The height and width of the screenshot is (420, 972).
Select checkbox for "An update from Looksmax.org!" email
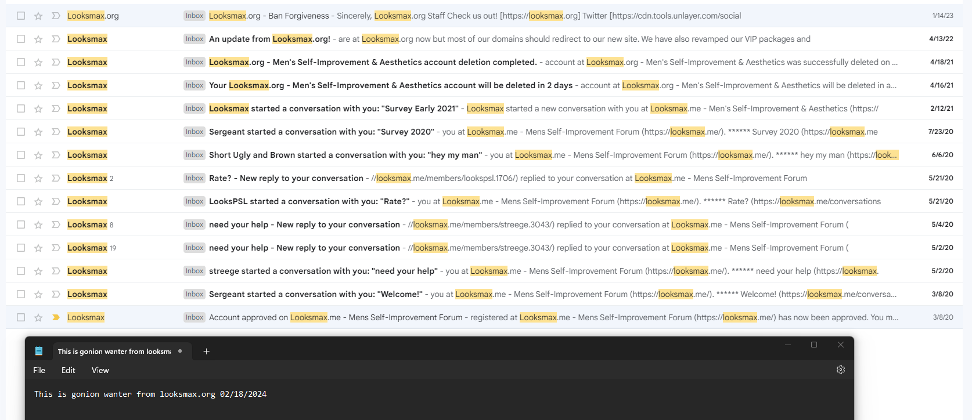(21, 39)
